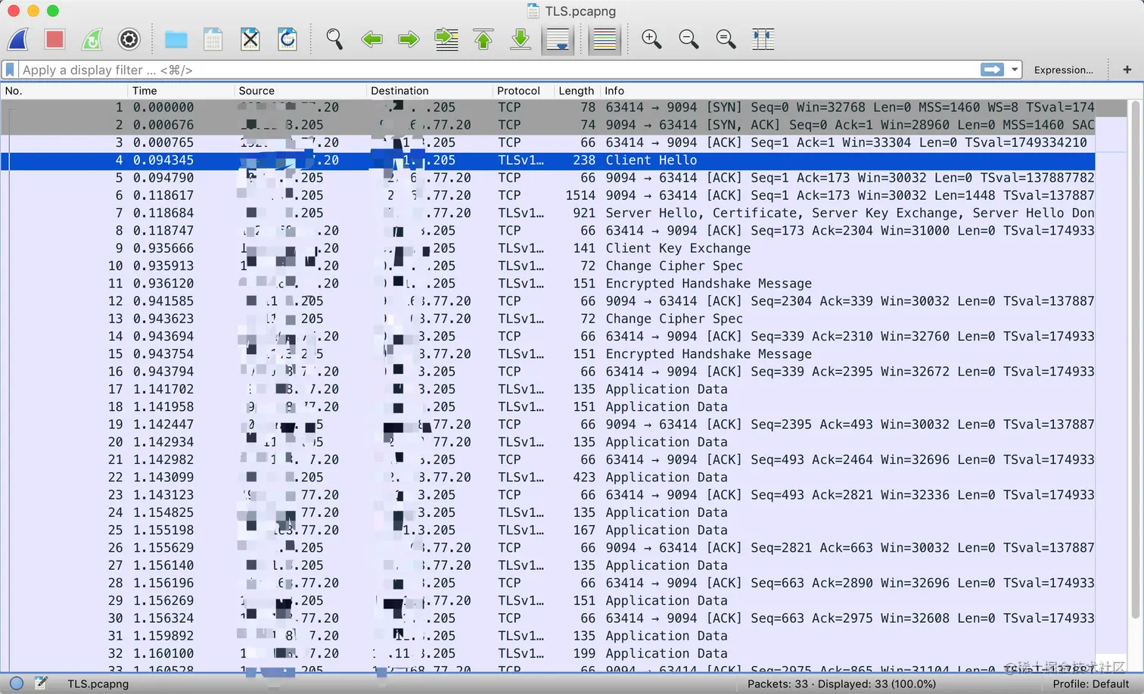Screen dimensions: 1144x694
Task: Go to the first packet
Action: (483, 39)
